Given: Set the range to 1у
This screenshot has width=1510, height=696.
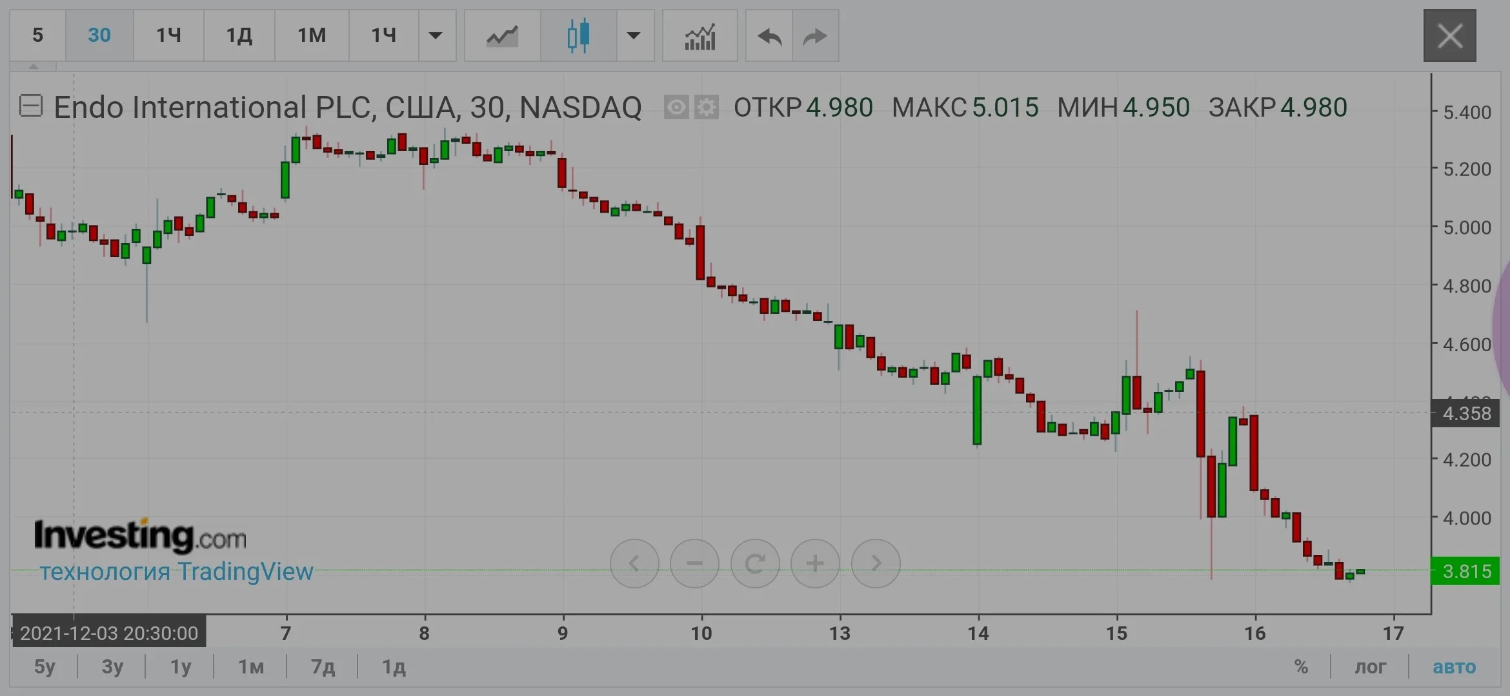Looking at the screenshot, I should (x=181, y=666).
